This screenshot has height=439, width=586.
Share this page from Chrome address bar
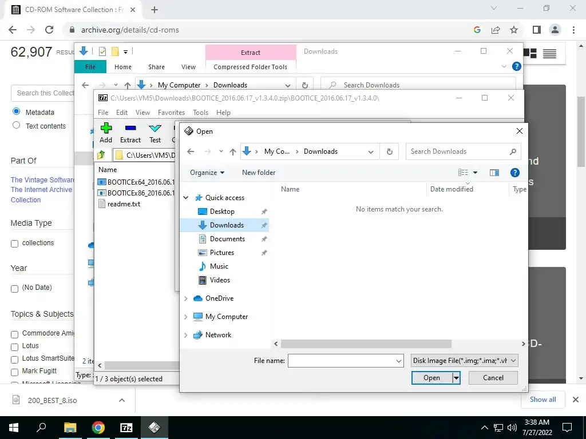pyautogui.click(x=496, y=30)
